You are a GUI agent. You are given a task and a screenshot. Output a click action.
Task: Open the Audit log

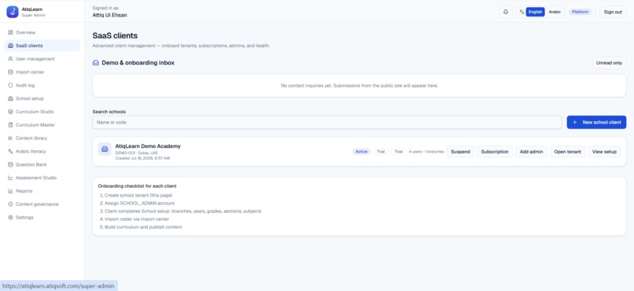click(42, 85)
